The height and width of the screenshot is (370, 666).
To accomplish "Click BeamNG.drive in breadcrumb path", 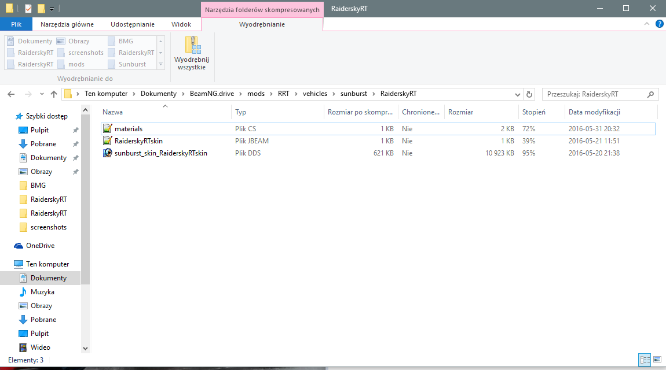I will (212, 94).
